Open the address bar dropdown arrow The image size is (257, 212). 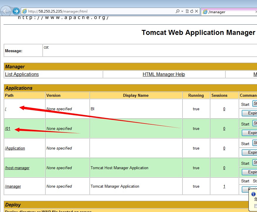182,11
